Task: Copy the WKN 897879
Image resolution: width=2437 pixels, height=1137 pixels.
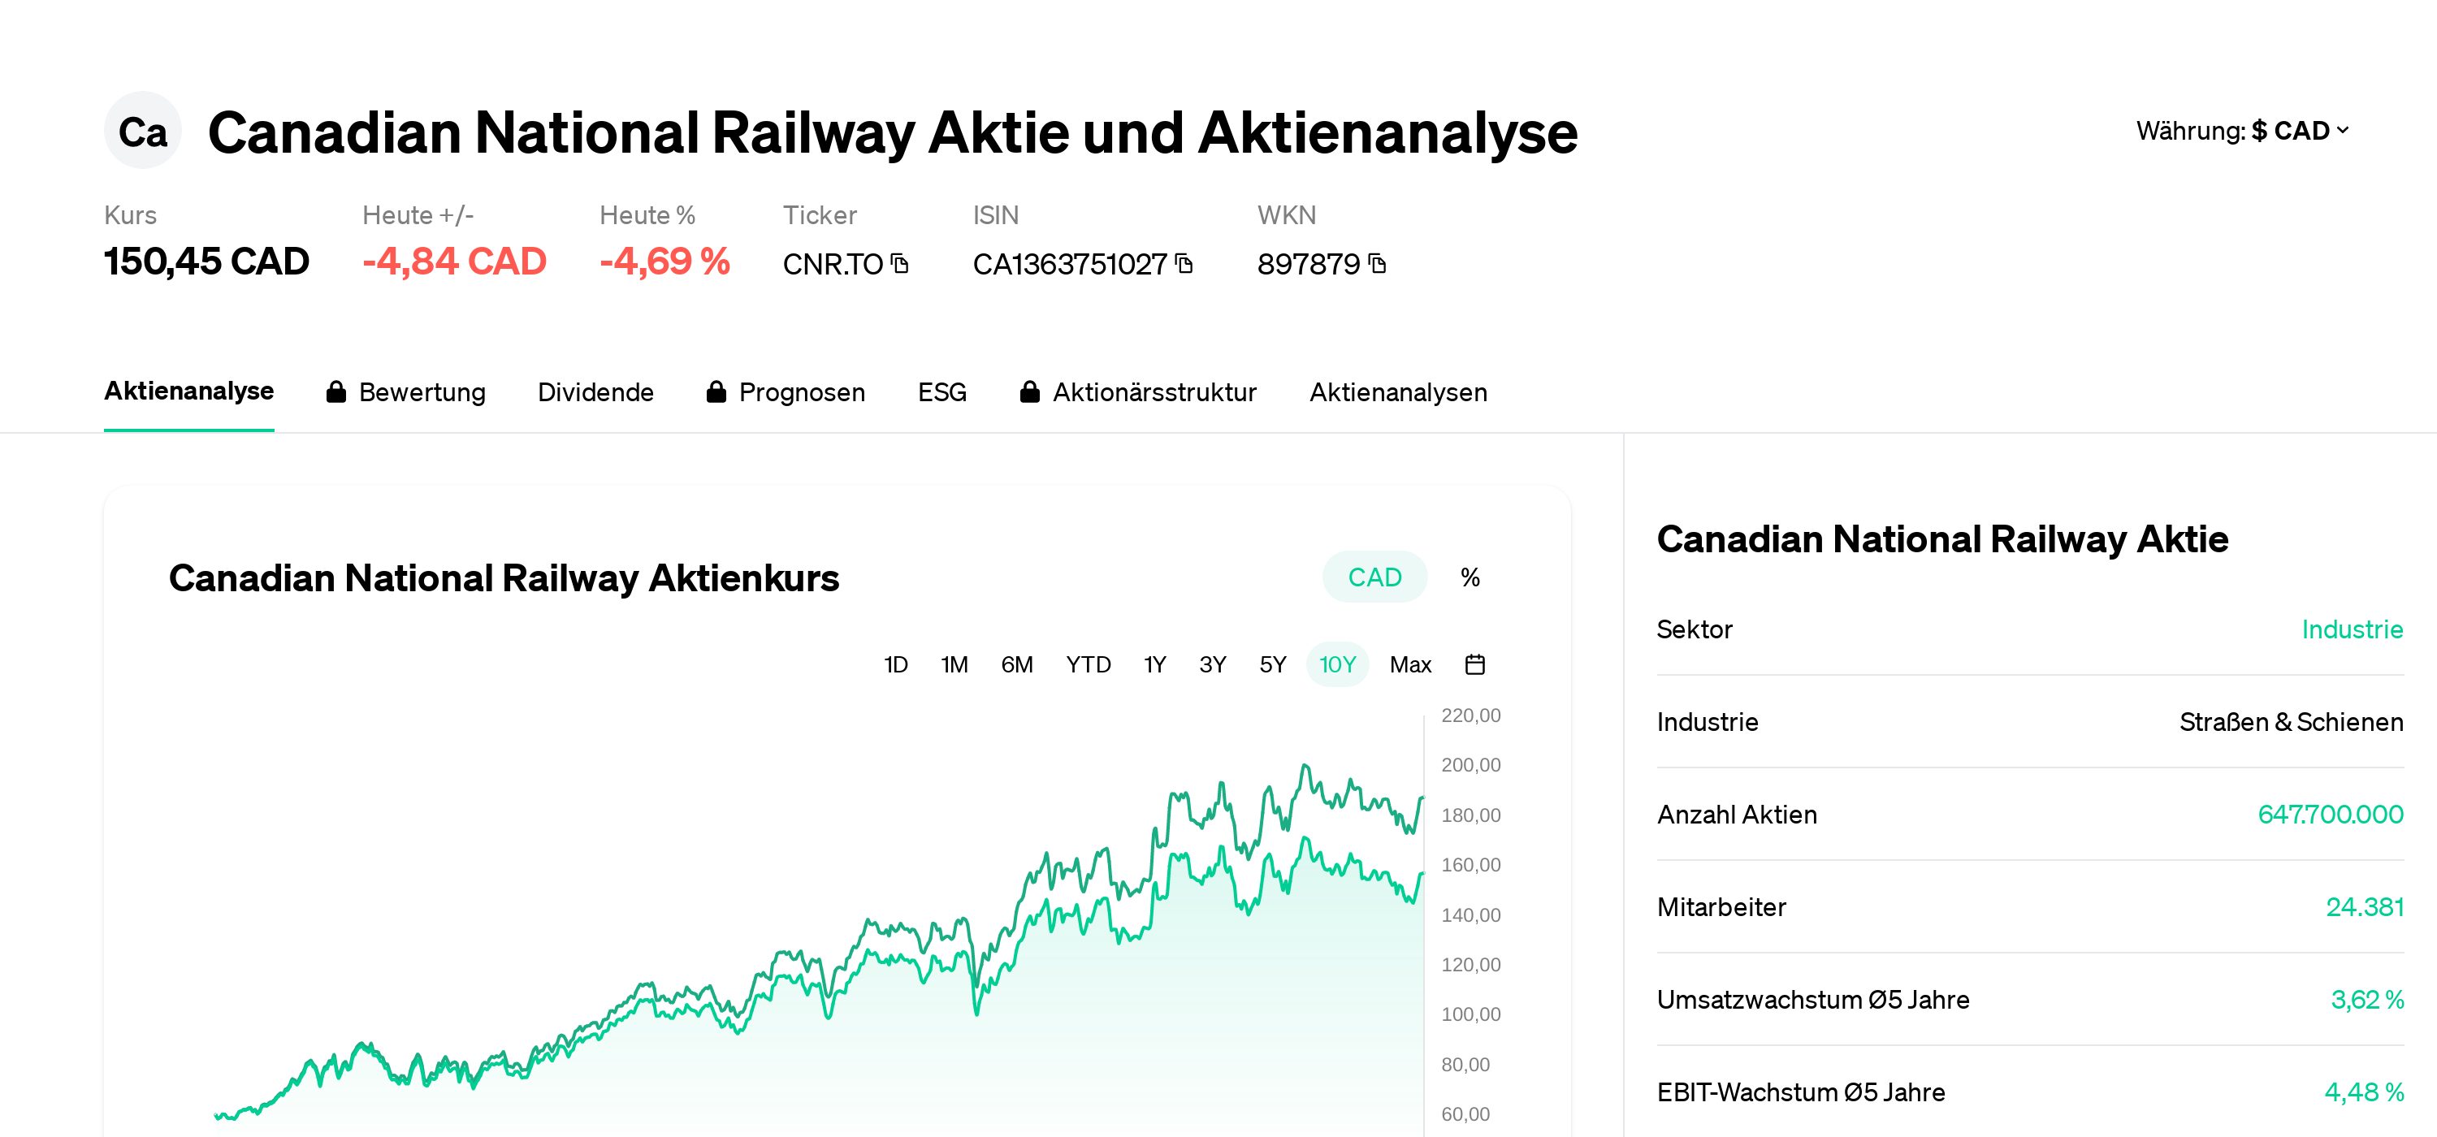Action: point(1379,264)
